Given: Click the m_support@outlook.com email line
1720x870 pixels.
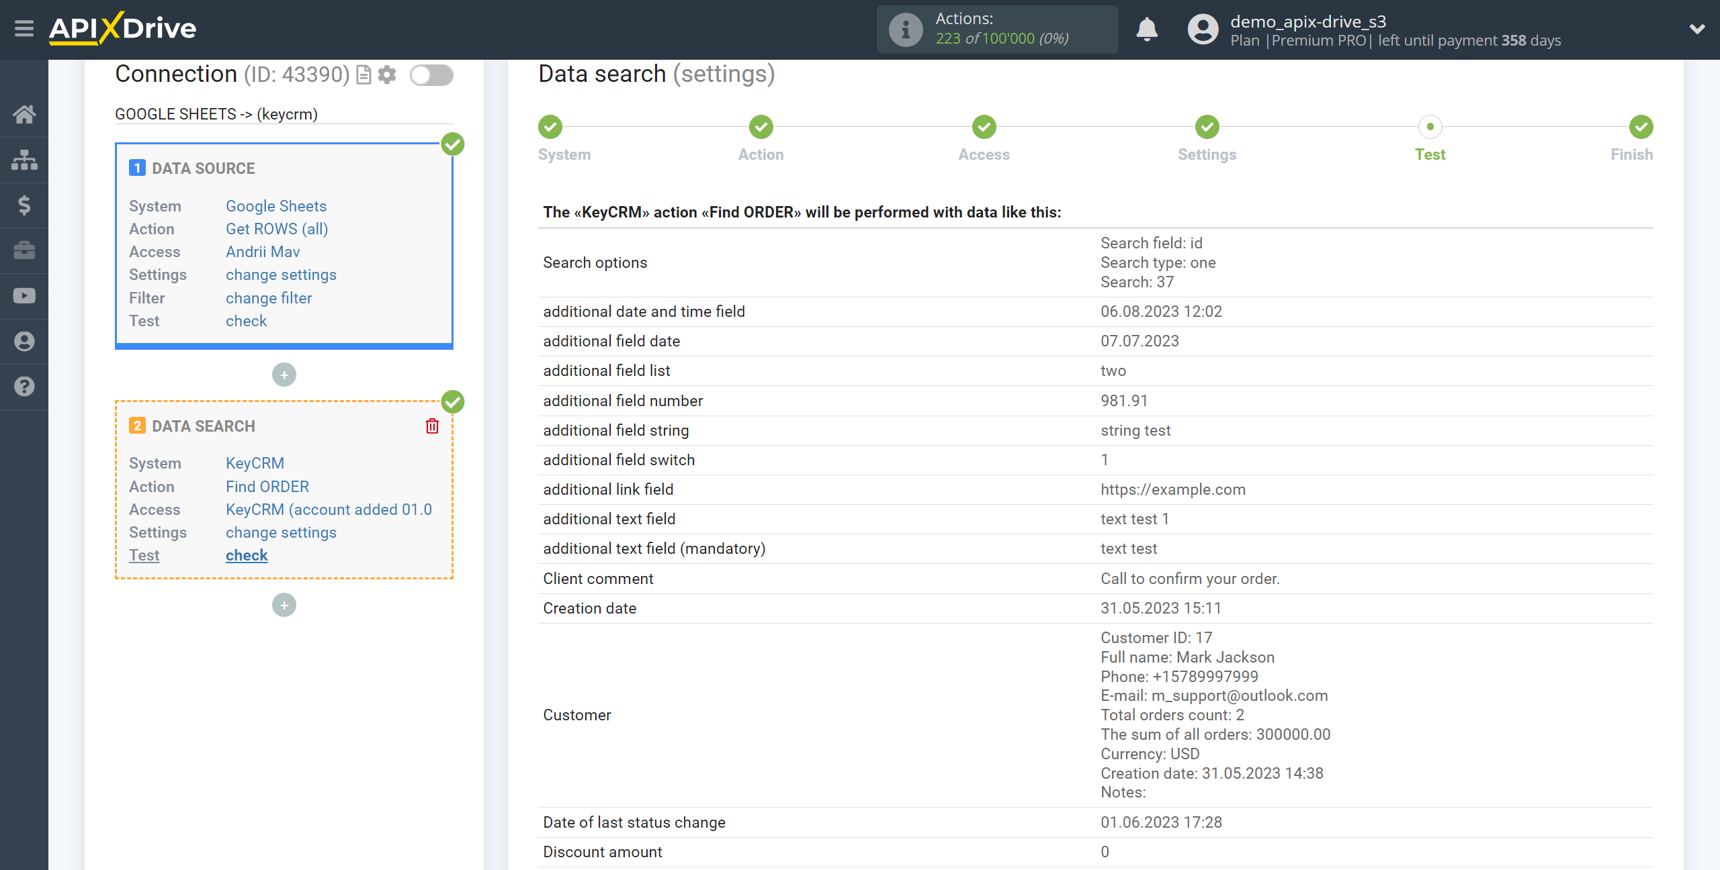Looking at the screenshot, I should point(1214,695).
